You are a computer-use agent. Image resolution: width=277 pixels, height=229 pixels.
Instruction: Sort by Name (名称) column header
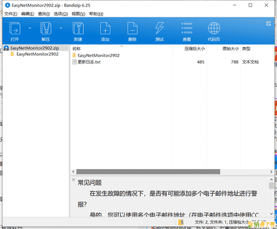(x=76, y=48)
